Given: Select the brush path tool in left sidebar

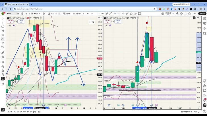Looking at the screenshot, I should [3, 39].
